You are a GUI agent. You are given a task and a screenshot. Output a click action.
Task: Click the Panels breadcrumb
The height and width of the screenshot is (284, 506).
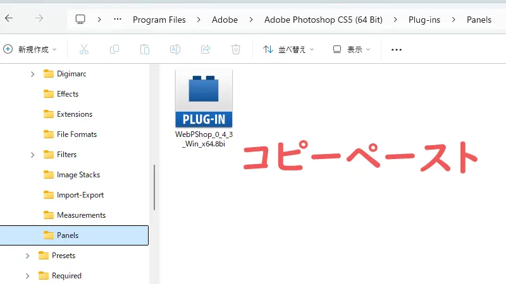pos(479,20)
